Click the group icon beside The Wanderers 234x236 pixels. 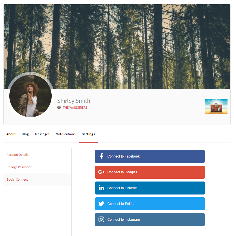(59, 108)
